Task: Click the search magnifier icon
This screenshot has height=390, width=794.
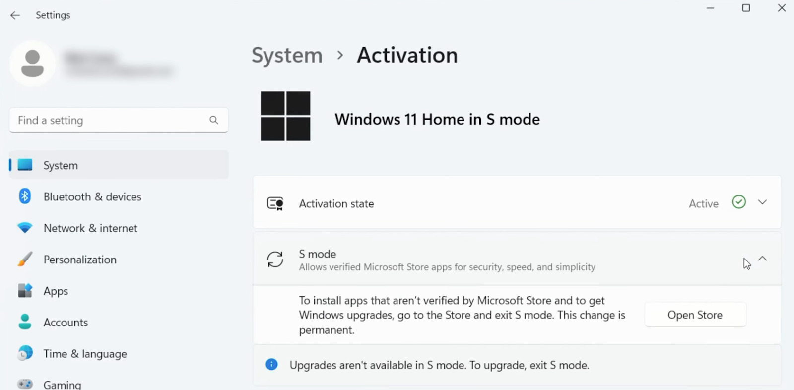Action: click(x=214, y=120)
